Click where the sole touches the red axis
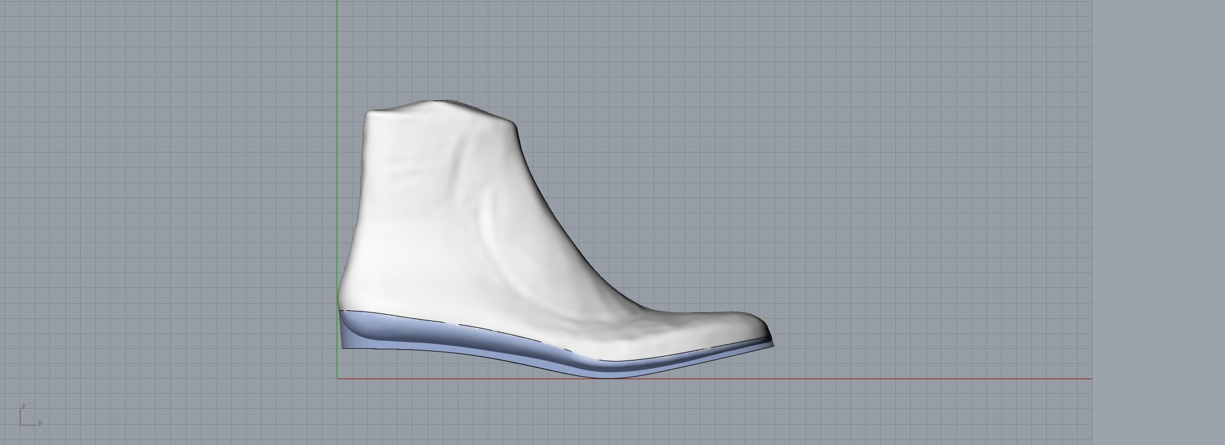This screenshot has width=1225, height=445. click(607, 377)
